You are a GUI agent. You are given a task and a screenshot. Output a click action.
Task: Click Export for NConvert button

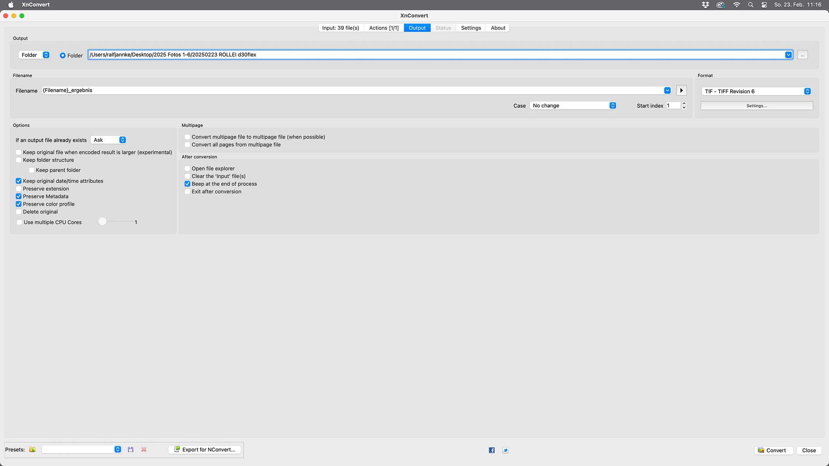tap(205, 449)
